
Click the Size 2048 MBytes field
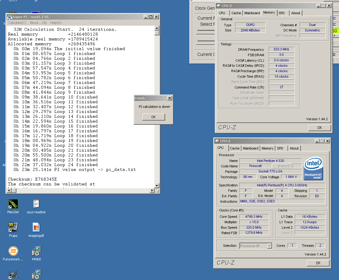pos(250,30)
